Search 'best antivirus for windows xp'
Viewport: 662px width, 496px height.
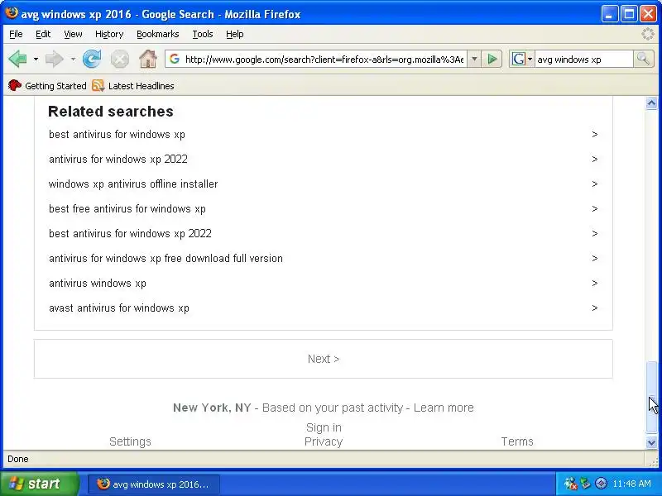tap(117, 135)
